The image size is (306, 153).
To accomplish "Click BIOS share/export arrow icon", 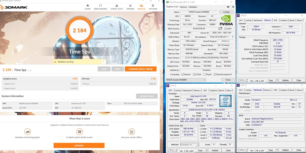I will 221,28.
